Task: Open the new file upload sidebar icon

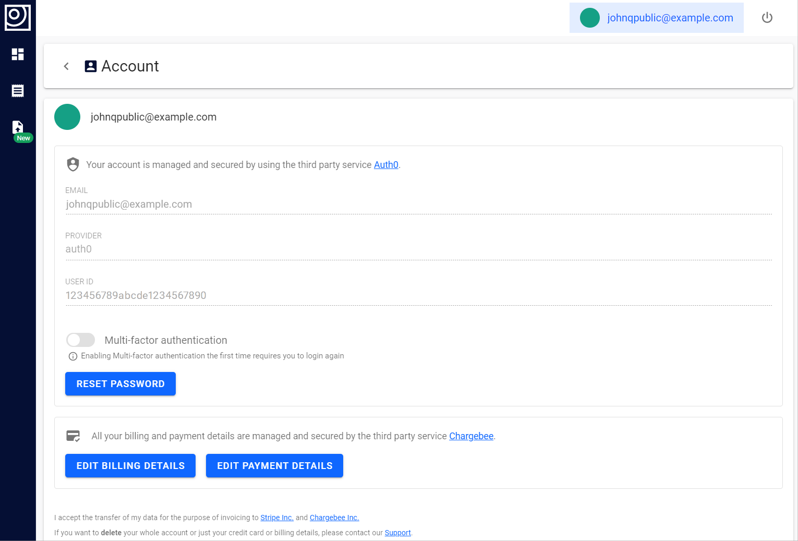Action: [x=18, y=128]
